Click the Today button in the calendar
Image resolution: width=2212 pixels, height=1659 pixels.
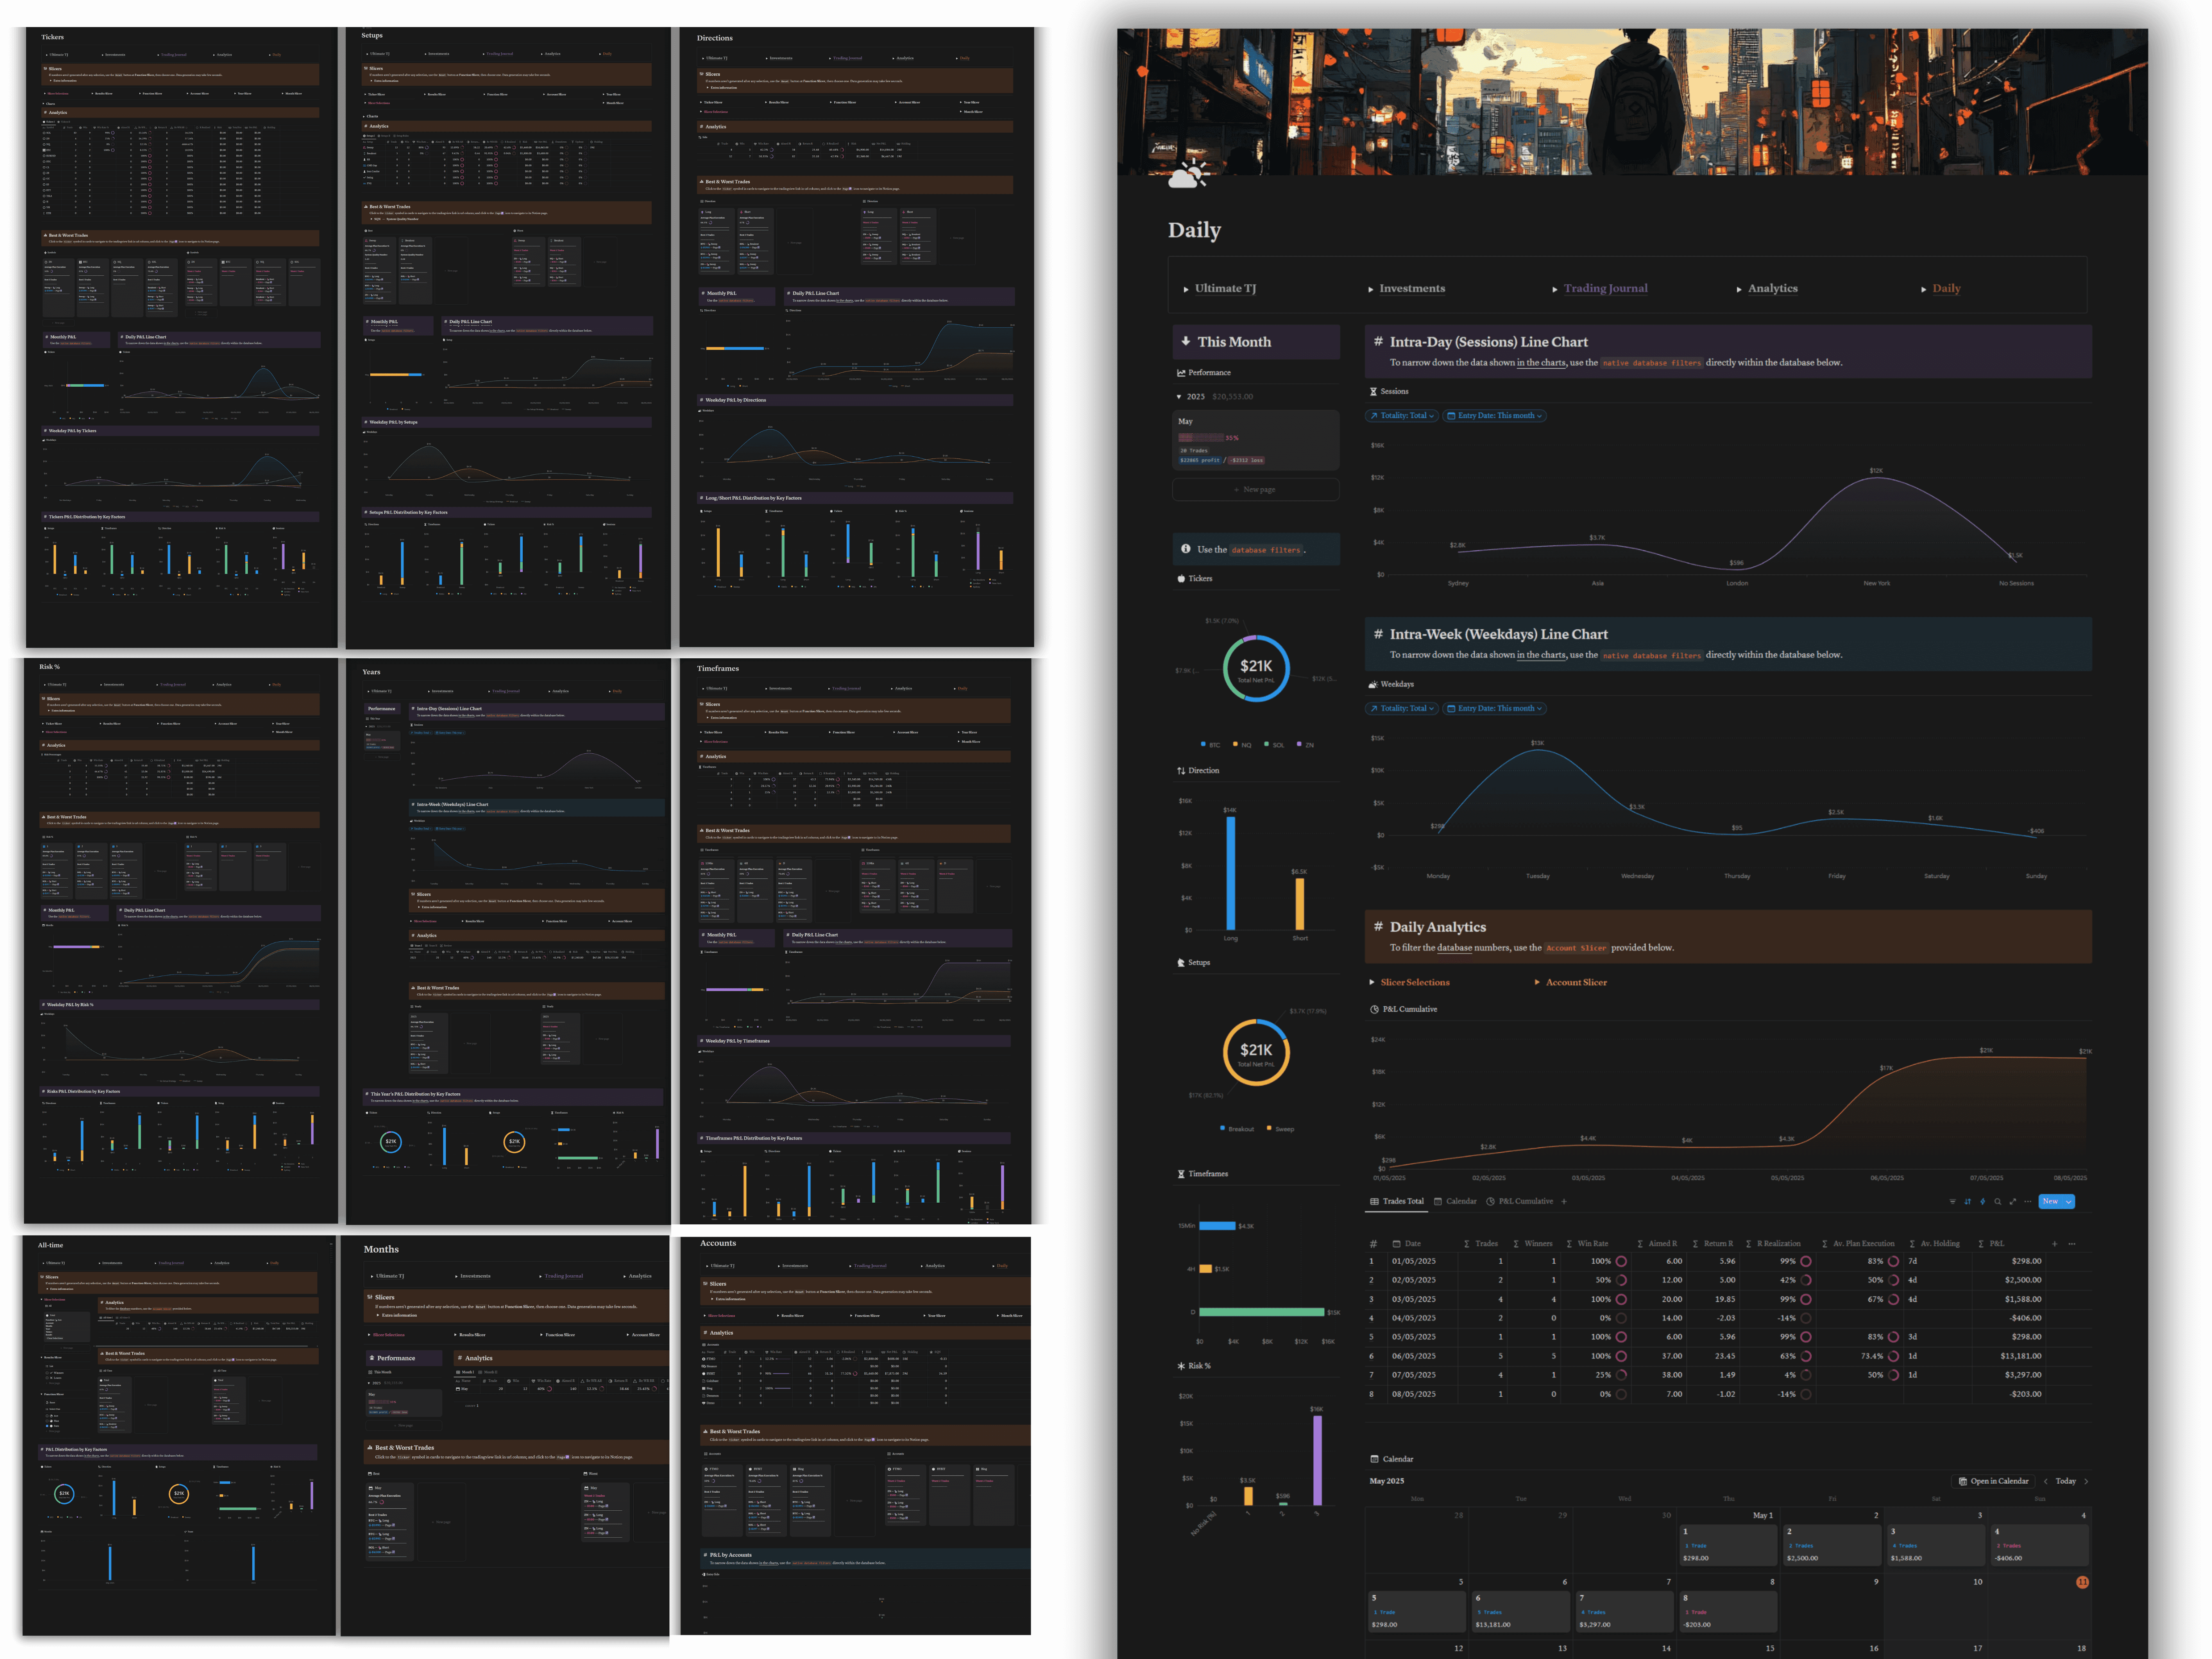(x=2066, y=1481)
